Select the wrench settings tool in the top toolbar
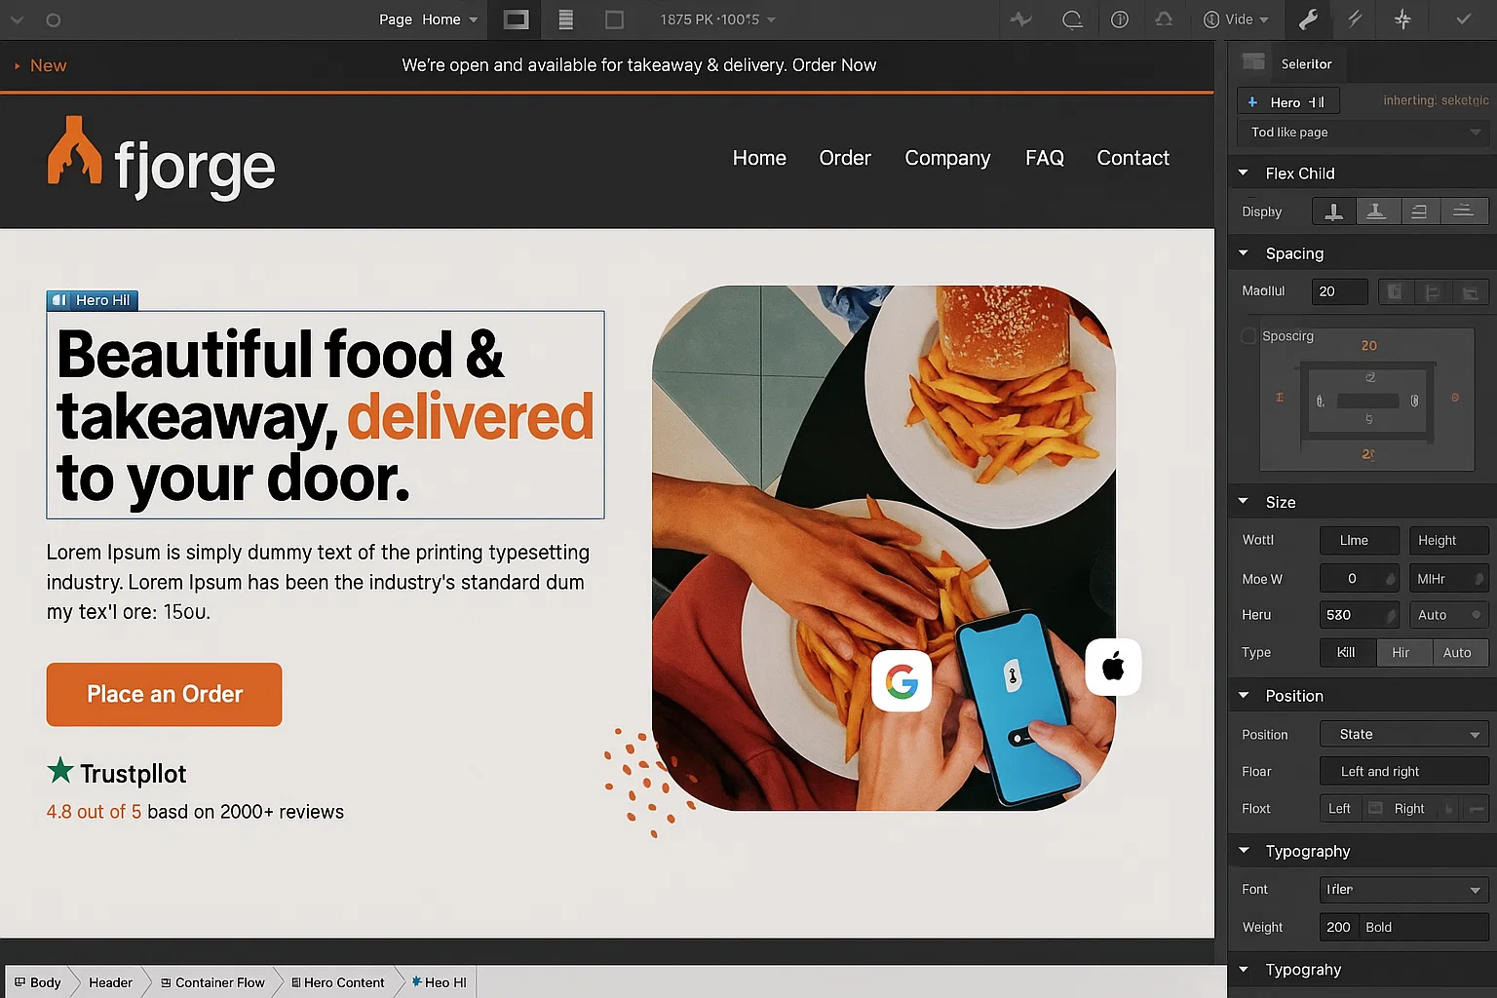 point(1308,19)
